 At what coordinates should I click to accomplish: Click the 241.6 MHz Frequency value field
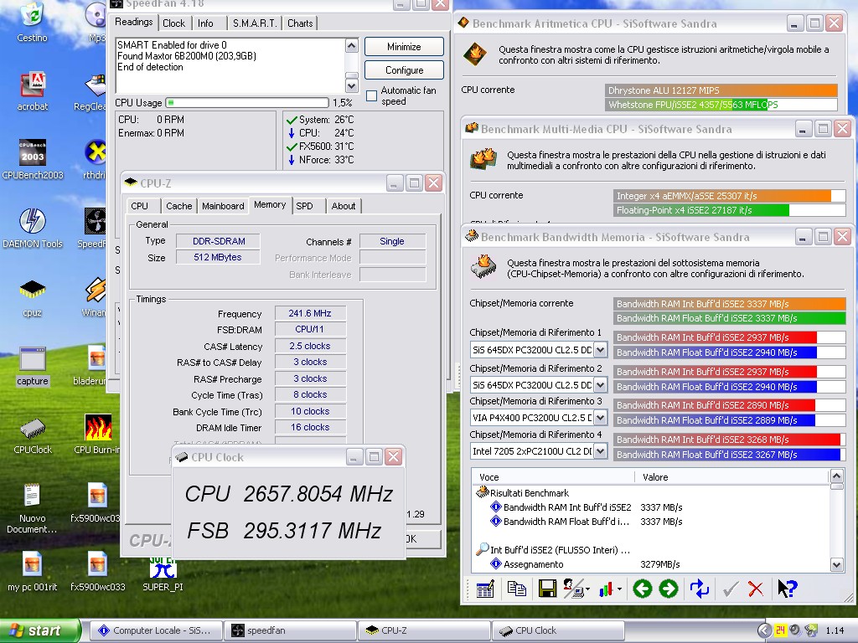tap(310, 313)
